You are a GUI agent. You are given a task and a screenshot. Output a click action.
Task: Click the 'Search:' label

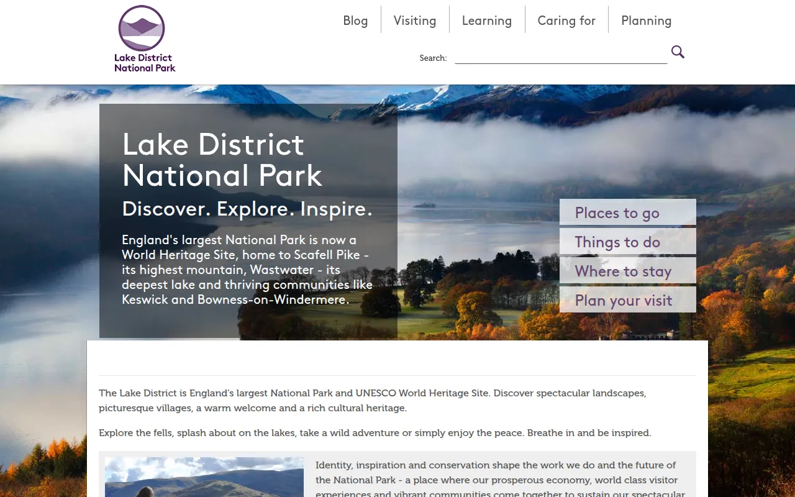(x=433, y=58)
